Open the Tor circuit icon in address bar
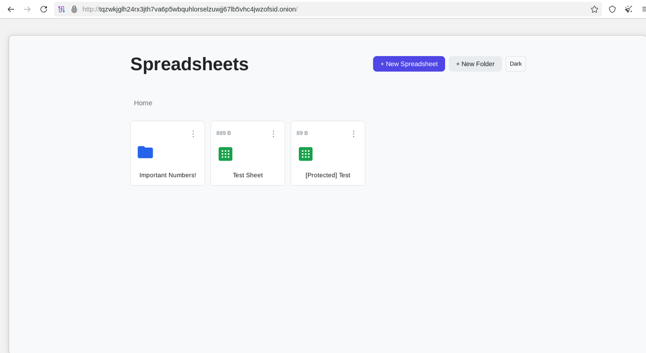Screen dimensions: 646x353 [x=62, y=9]
